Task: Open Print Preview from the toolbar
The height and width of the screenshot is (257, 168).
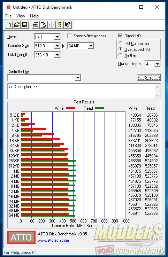Action: click(44, 25)
